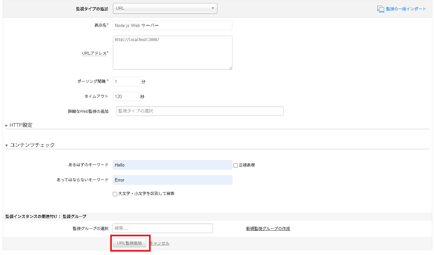The height and width of the screenshot is (255, 434).
Task: Open the 監視タイプの追加 URL dropdown
Action: (x=165, y=8)
